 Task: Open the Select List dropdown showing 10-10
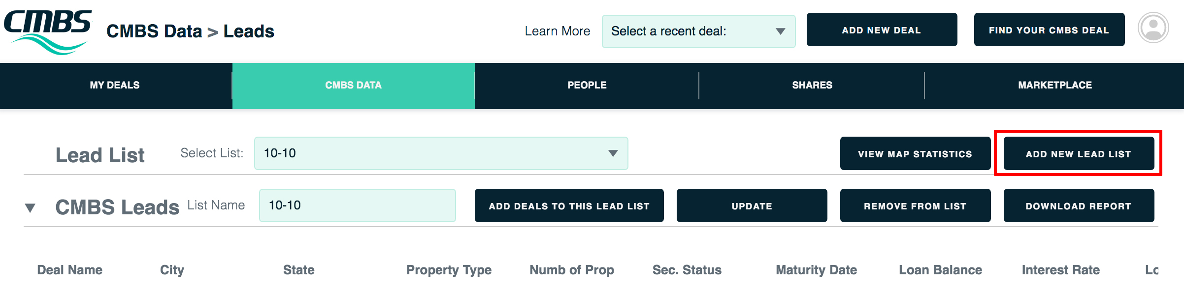(x=441, y=153)
